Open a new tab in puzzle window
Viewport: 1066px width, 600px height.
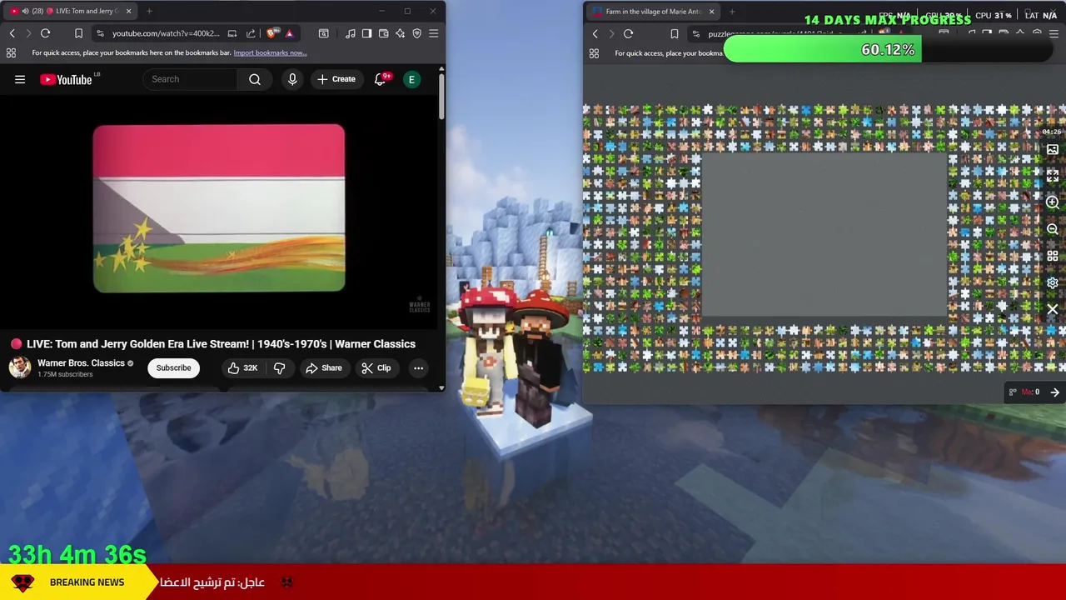click(x=731, y=12)
